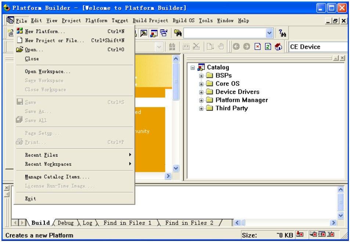Choose New Platform from File menu
The height and width of the screenshot is (242, 350).
coord(75,32)
